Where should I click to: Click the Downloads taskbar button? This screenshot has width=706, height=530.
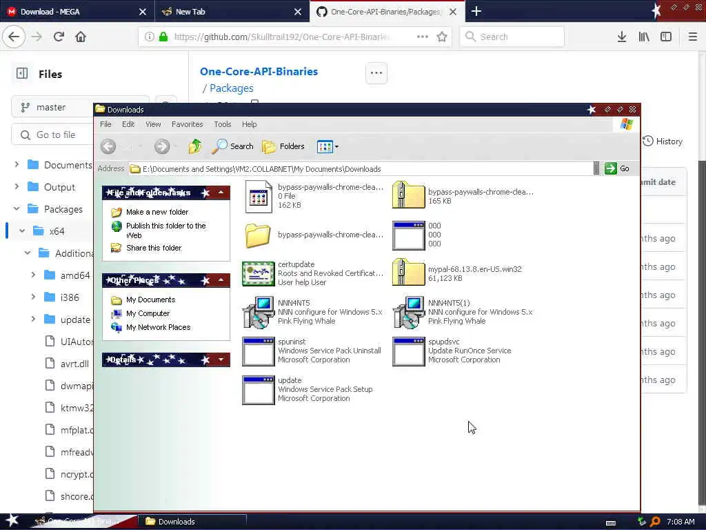pyautogui.click(x=194, y=522)
